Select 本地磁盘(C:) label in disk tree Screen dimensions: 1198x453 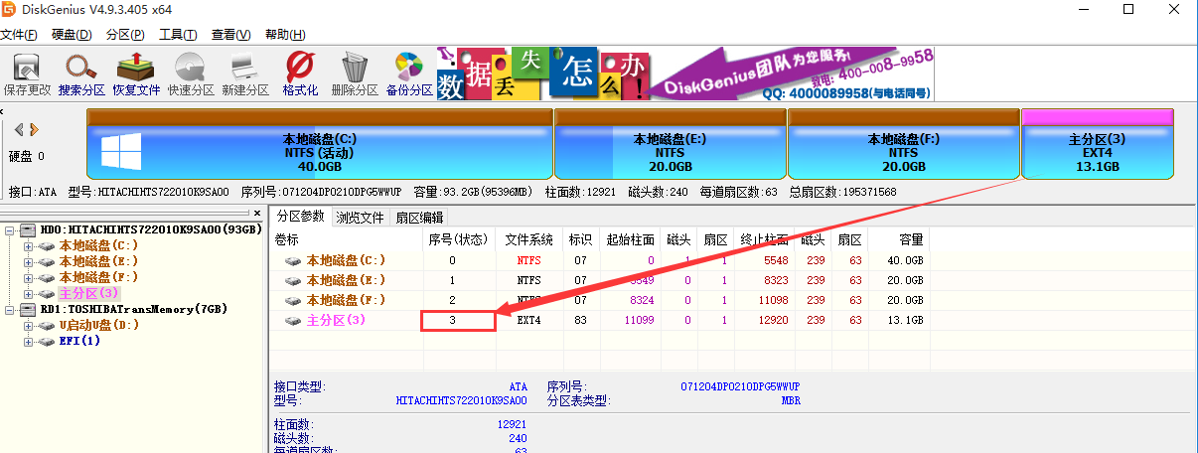(98, 245)
